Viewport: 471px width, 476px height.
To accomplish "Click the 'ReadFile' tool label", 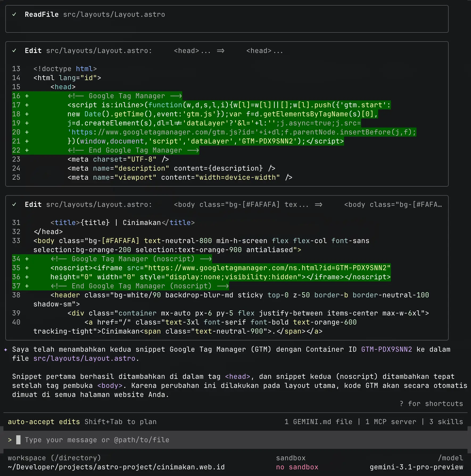I will click(x=42, y=14).
